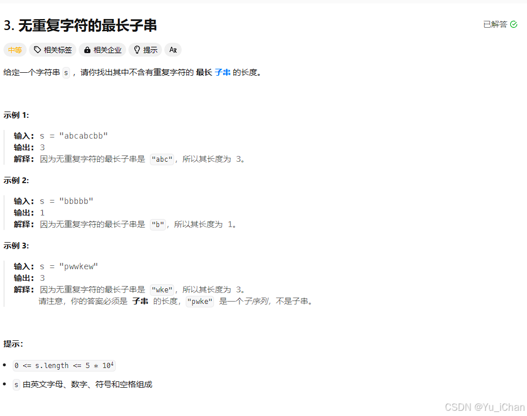Open the 相关标签 pill
The image size is (527, 416).
point(53,50)
